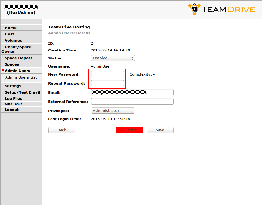Click the Back button
The height and width of the screenshot is (205, 262).
pos(62,130)
